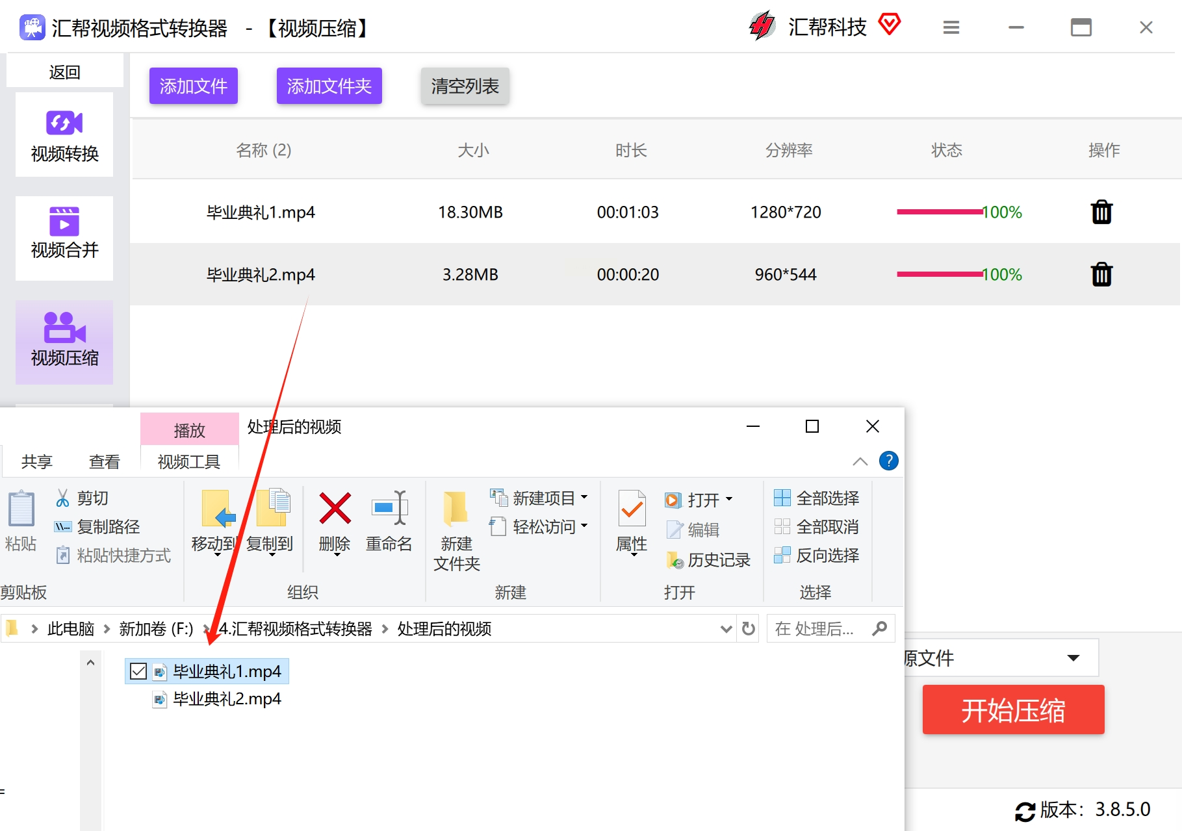The image size is (1182, 831).
Task: Click the red 开始压缩 button
Action: coord(1013,710)
